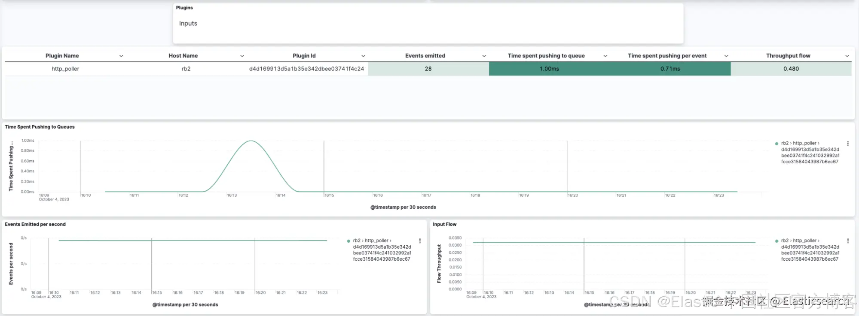Select the http_poller plugin name cell
The image size is (859, 316).
65,69
